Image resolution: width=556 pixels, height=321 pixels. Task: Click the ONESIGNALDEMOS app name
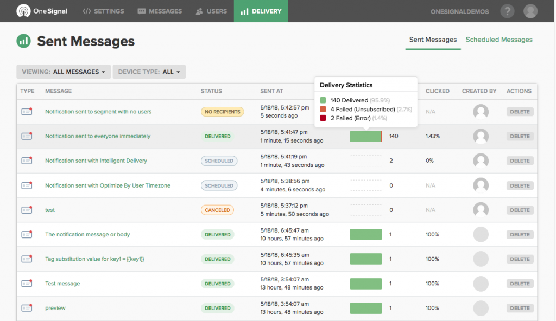[459, 12]
